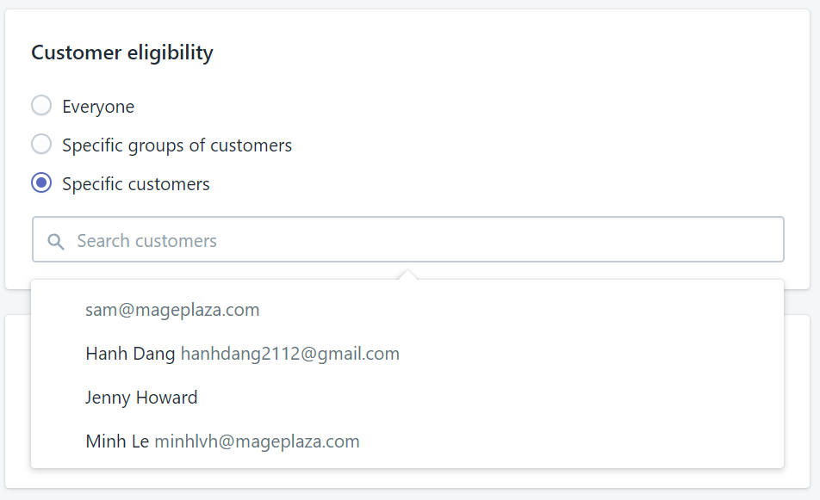Click the Specific customers label text
The height and width of the screenshot is (500, 820).
click(136, 184)
